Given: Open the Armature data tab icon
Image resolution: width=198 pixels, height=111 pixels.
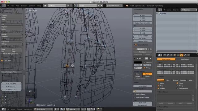Looking at the screenshot, I should 182,55.
